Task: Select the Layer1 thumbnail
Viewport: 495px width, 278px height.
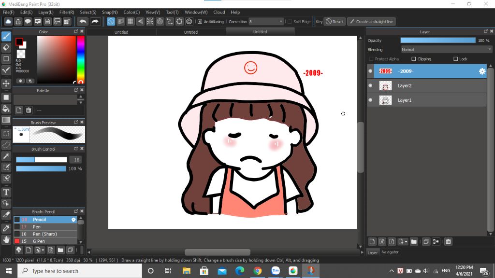Action: 385,100
